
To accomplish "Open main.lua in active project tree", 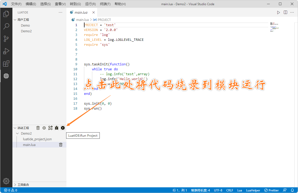I will [x=29, y=145].
